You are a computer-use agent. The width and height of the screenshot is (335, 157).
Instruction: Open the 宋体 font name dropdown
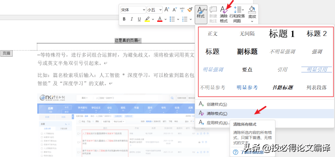click(x=133, y=10)
